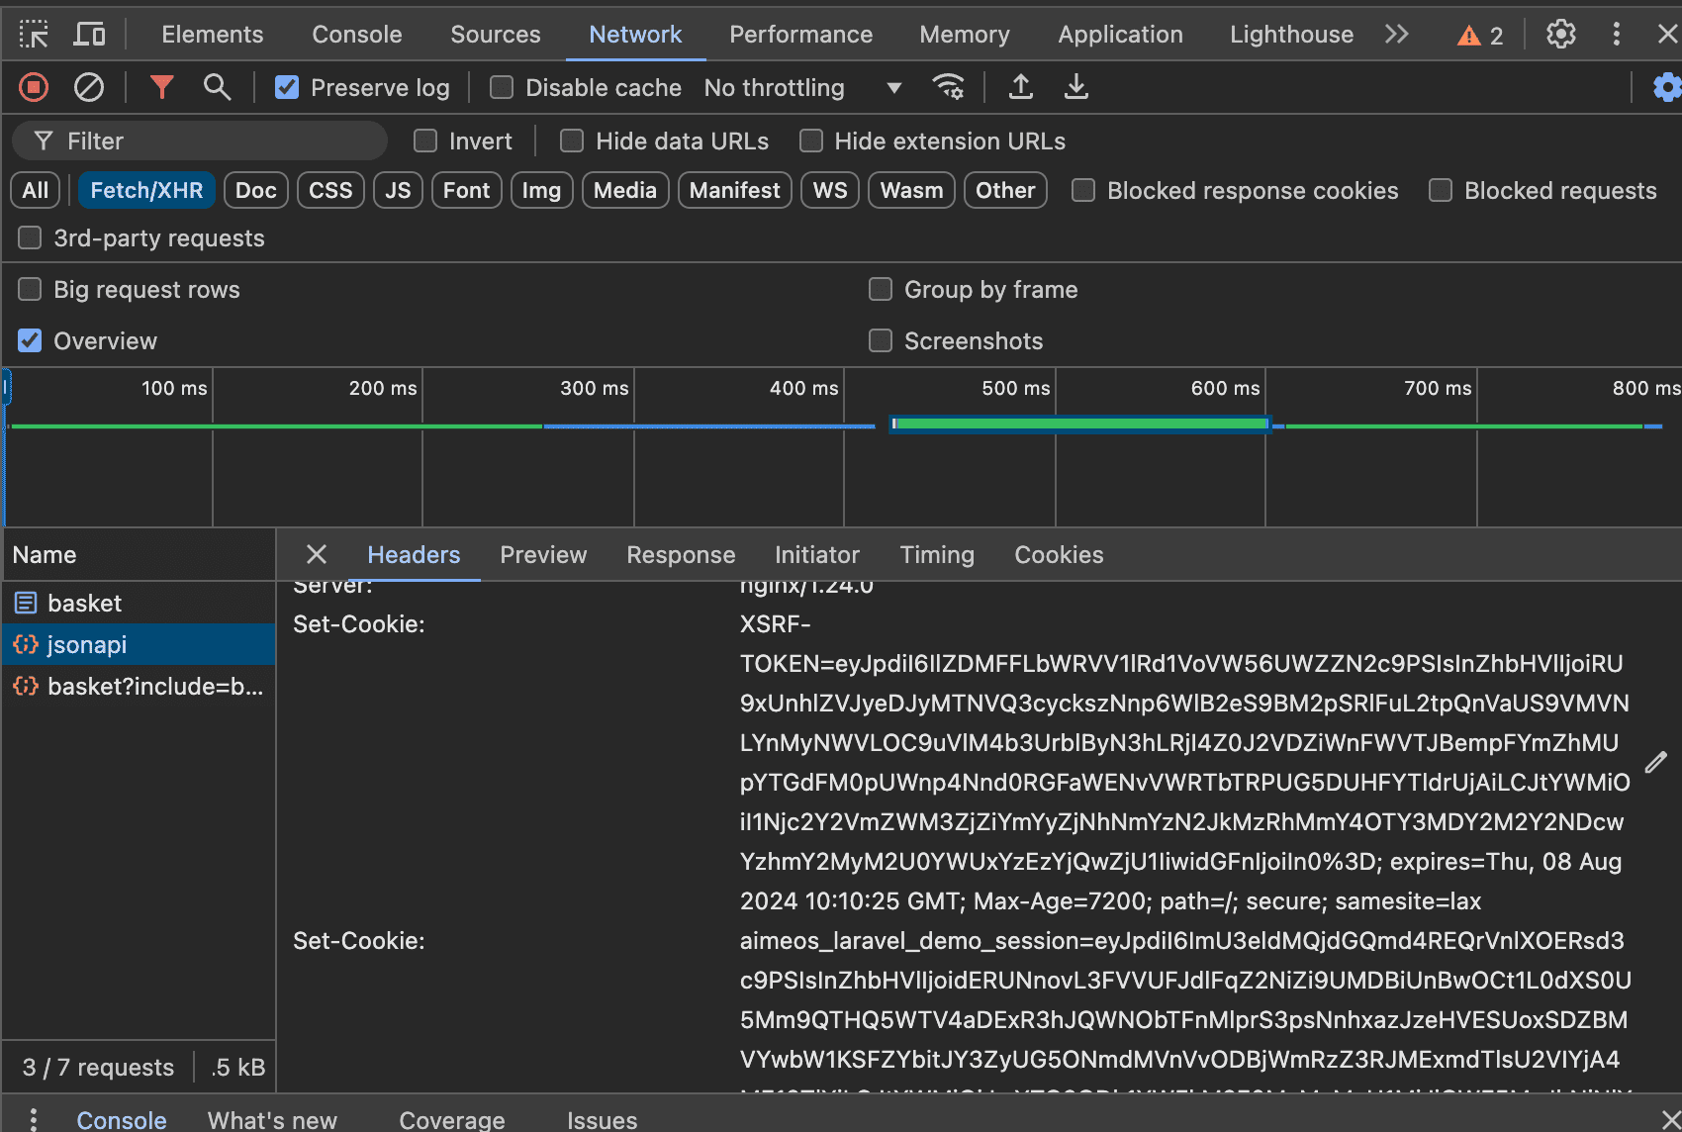The height and width of the screenshot is (1132, 1682).
Task: Filter requests by Other
Action: click(x=1005, y=190)
